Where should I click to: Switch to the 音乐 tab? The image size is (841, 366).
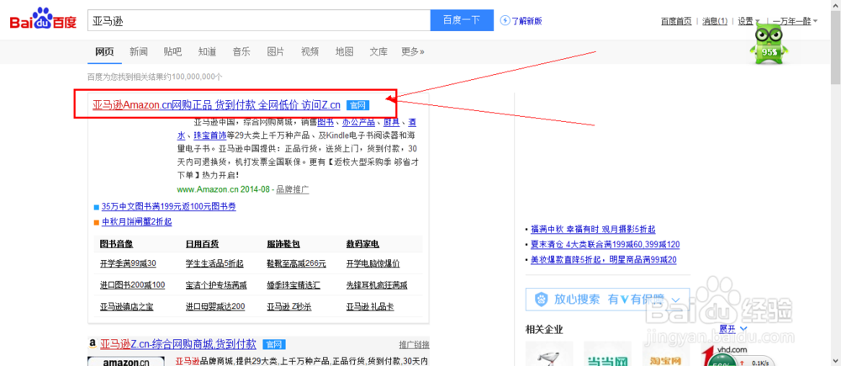coord(241,52)
